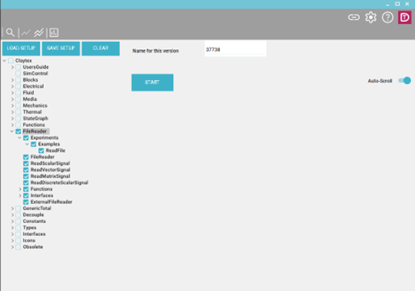This screenshot has width=415, height=291.
Task: Expand the GenericTotal node
Action: (x=12, y=209)
